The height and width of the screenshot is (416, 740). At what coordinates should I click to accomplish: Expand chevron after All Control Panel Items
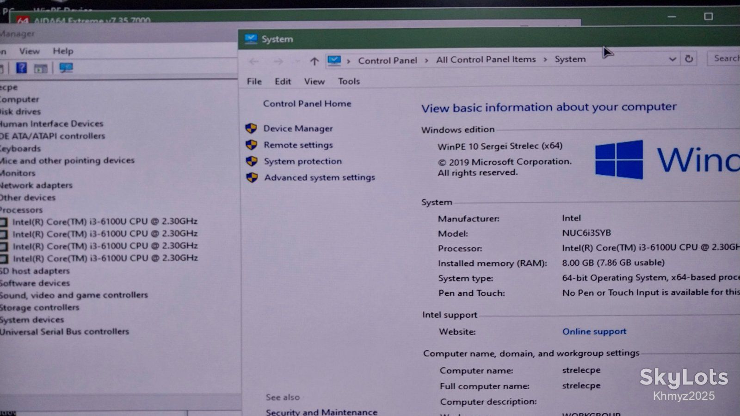pos(545,60)
